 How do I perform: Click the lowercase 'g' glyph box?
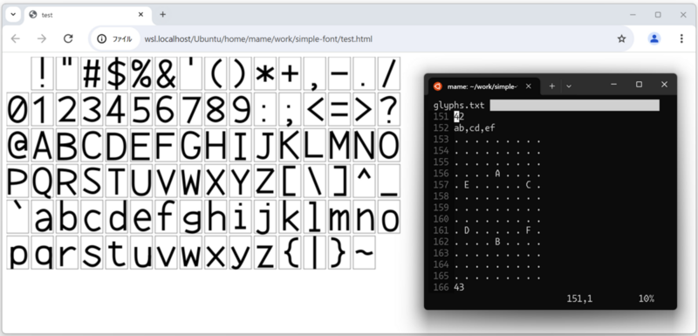[x=191, y=216]
